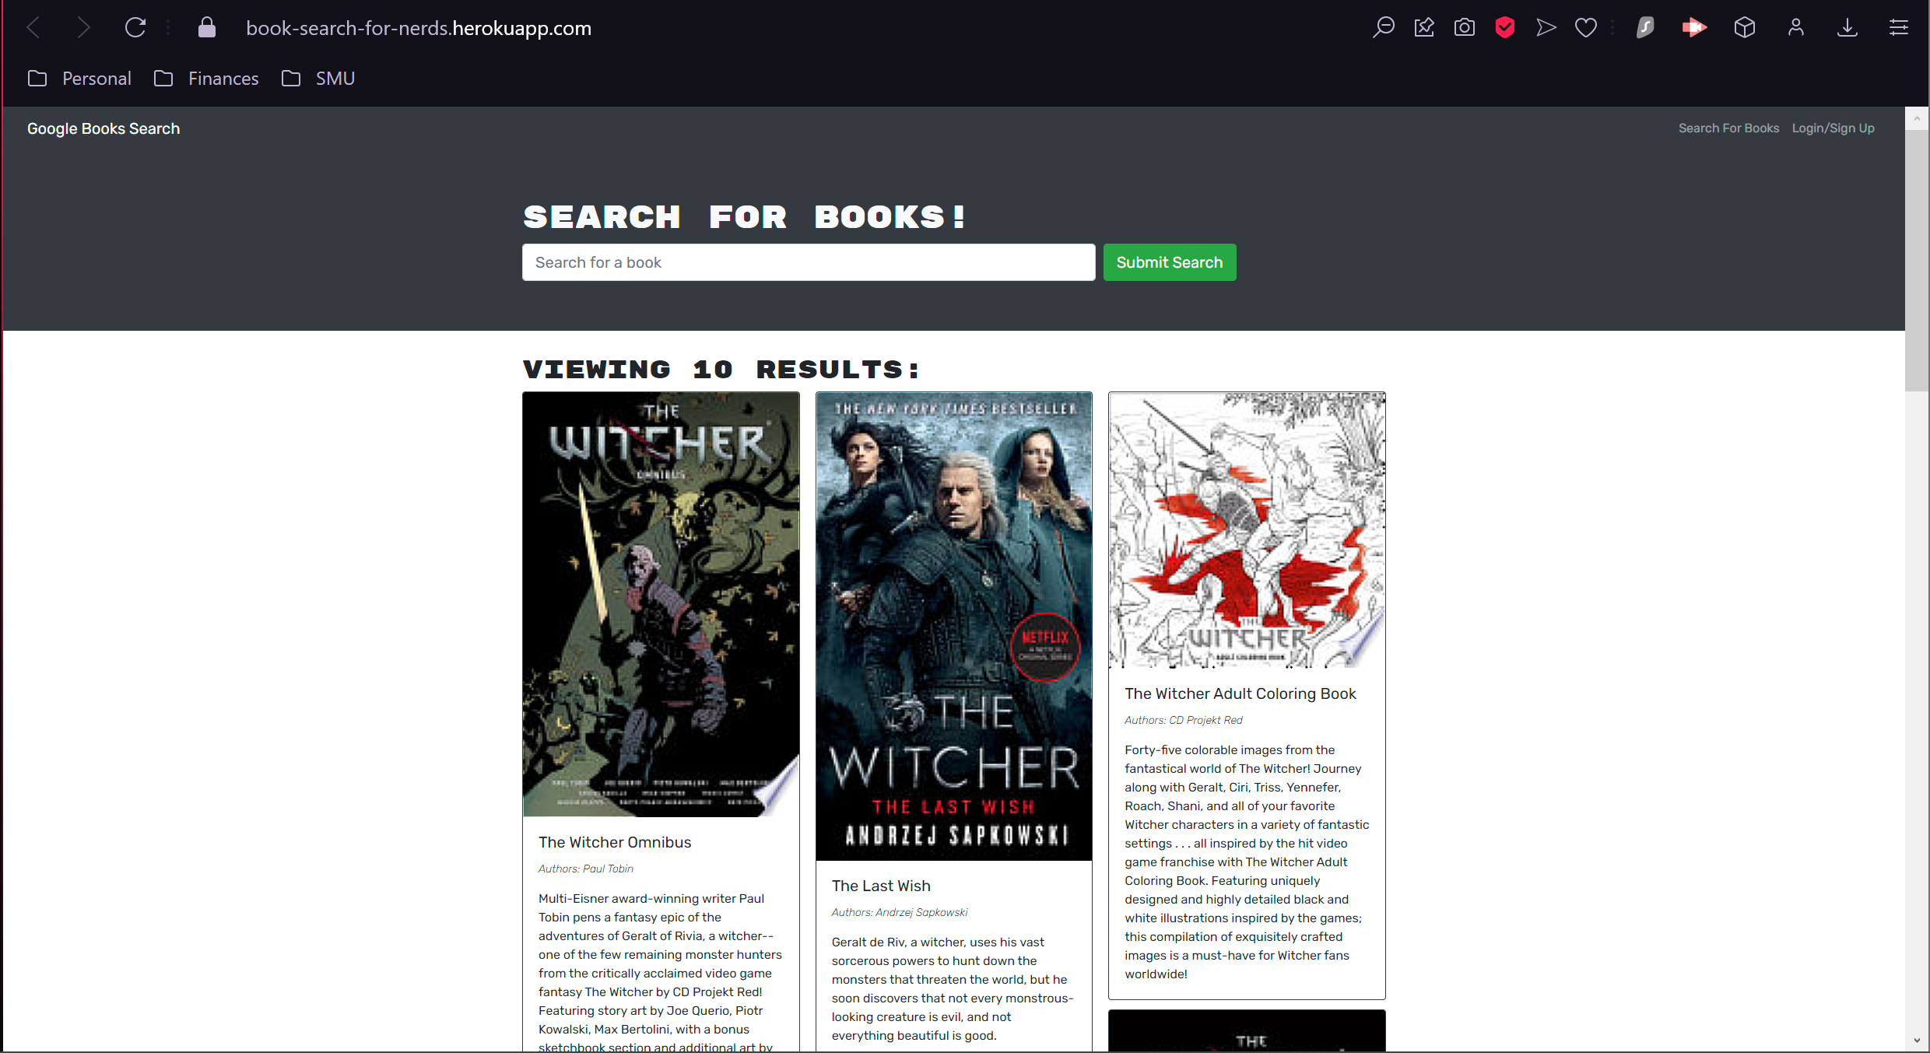Click the Submit Search button
The height and width of the screenshot is (1053, 1930).
1170,262
